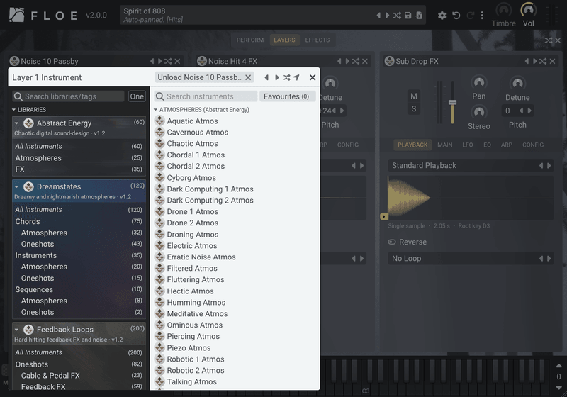The width and height of the screenshot is (567, 397).
Task: Open the three-dot more options menu
Action: pos(482,16)
